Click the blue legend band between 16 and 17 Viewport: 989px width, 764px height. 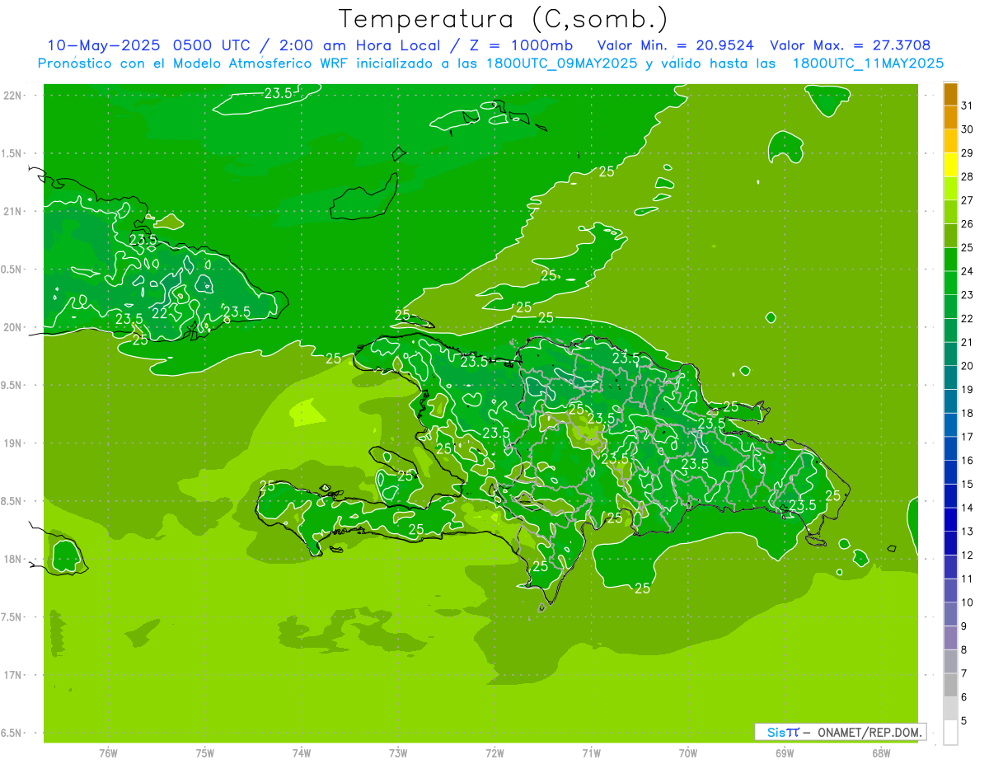coord(950,448)
